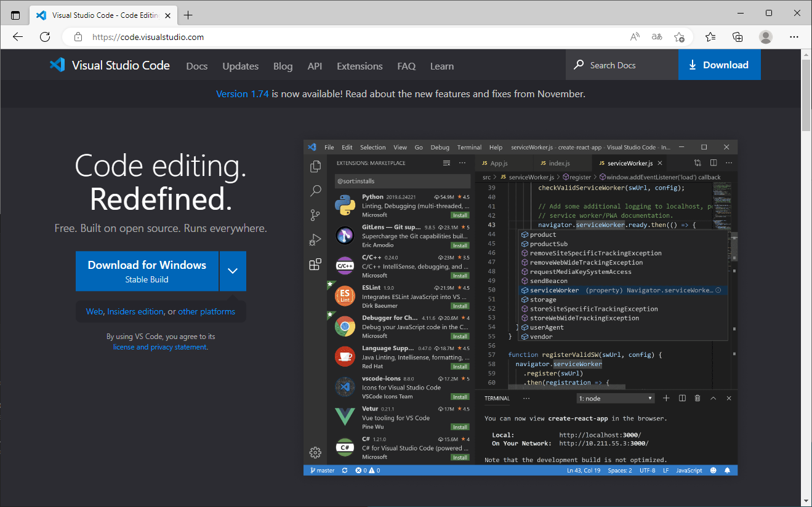Add this page to favorites with star-plus icon

679,37
